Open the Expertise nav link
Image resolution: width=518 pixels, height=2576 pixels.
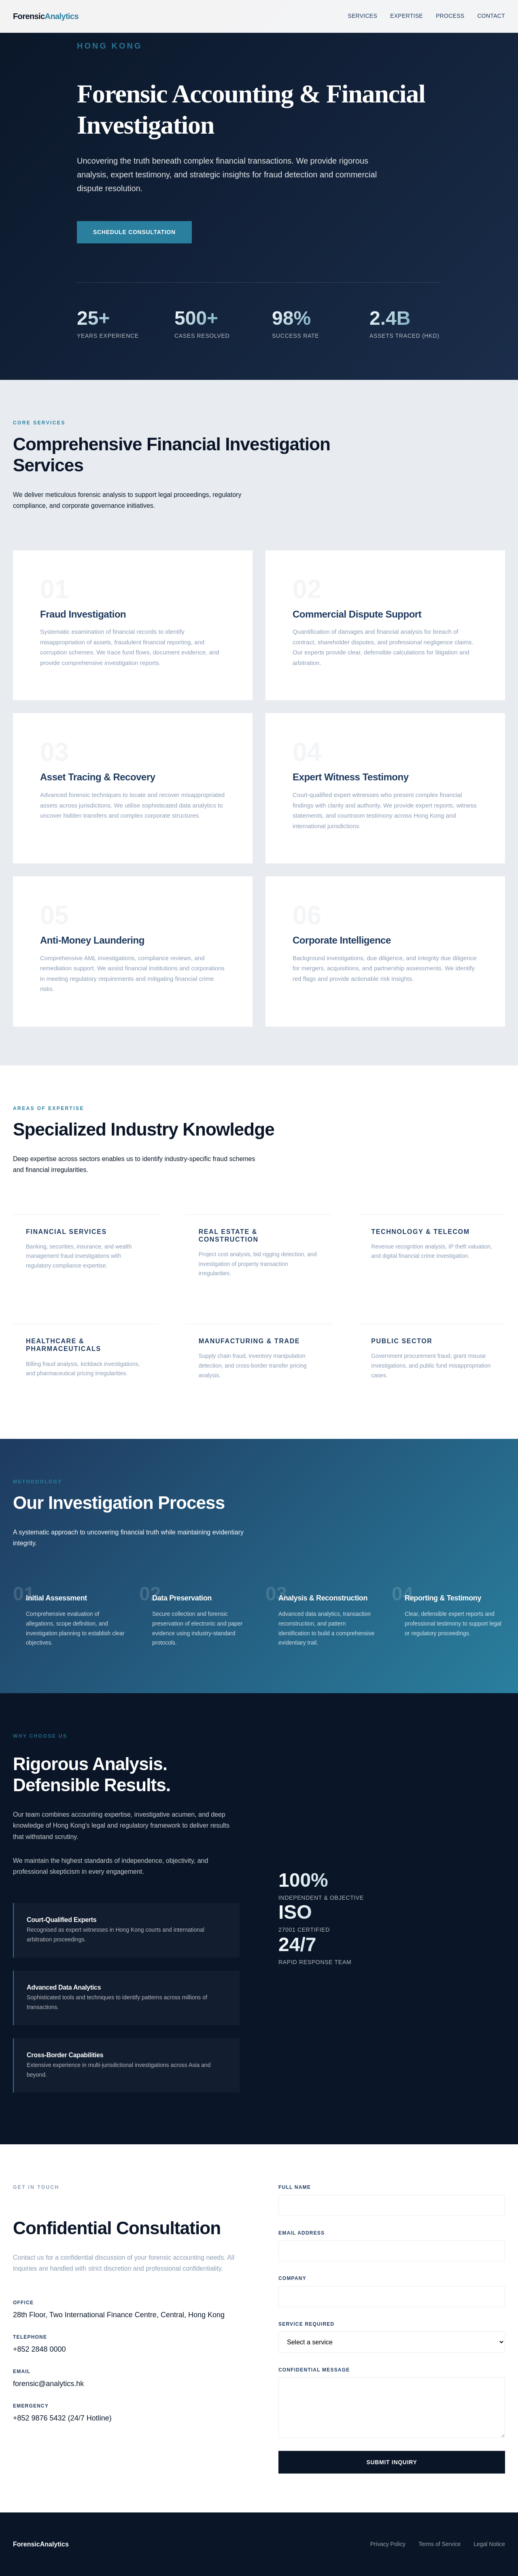coord(406,16)
